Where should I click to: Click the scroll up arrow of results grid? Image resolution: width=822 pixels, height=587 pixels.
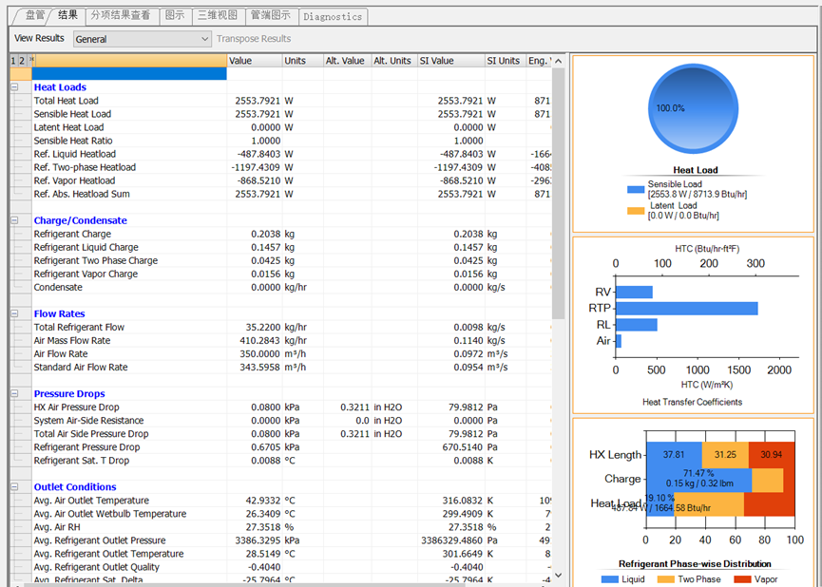pyautogui.click(x=559, y=61)
